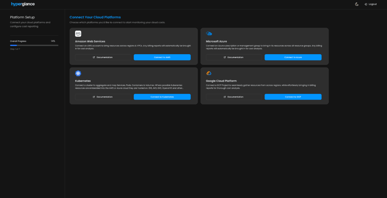
Task: Connect to AWS
Action: (x=162, y=57)
